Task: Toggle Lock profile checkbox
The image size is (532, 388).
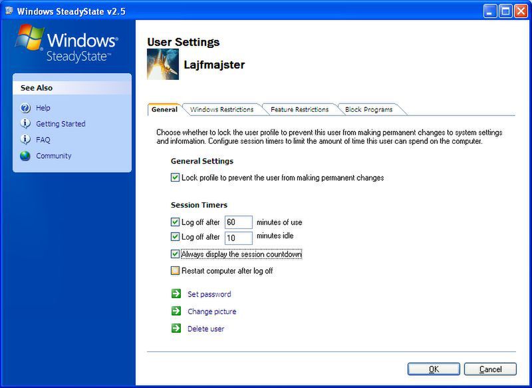Action: [x=175, y=178]
